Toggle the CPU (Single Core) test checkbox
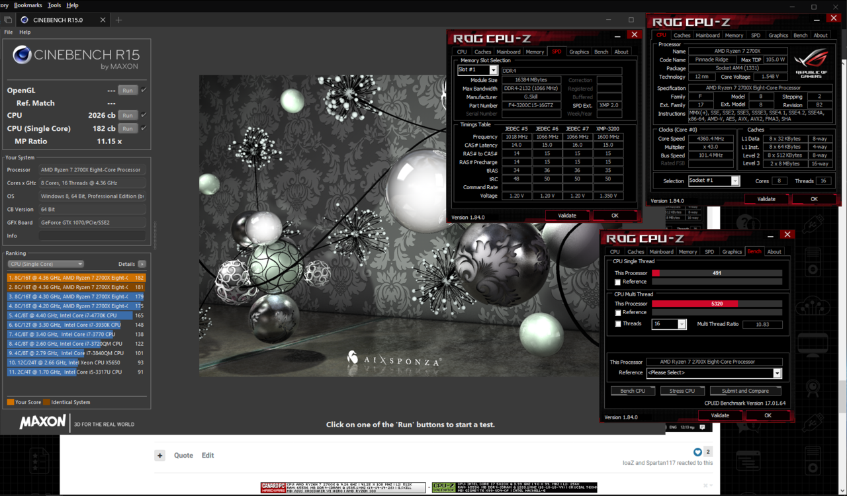This screenshot has height=496, width=847. [144, 128]
